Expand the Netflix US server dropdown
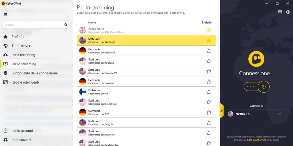This screenshot has width=293, height=146. point(280,114)
